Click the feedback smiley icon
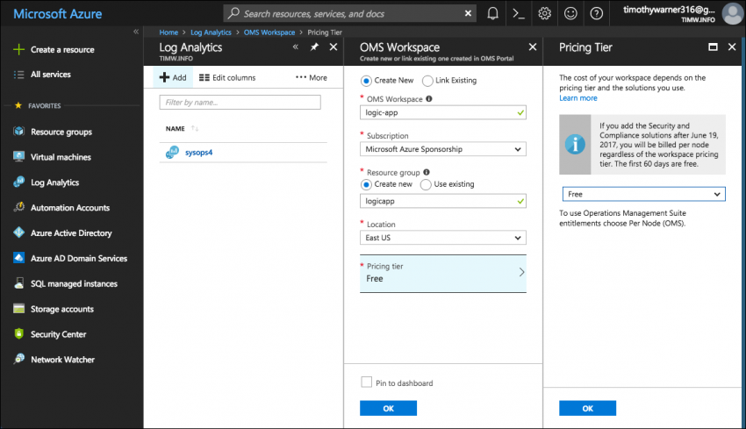 [x=570, y=13]
